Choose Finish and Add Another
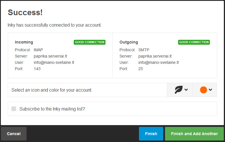The height and width of the screenshot is (142, 225). tap(194, 134)
